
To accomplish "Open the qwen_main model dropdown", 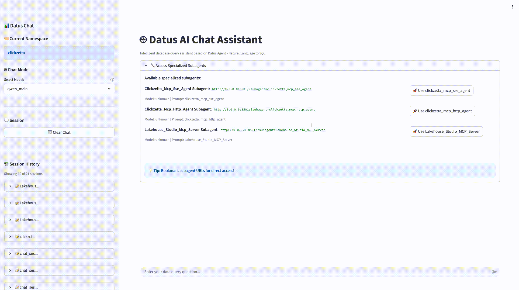I will 59,89.
